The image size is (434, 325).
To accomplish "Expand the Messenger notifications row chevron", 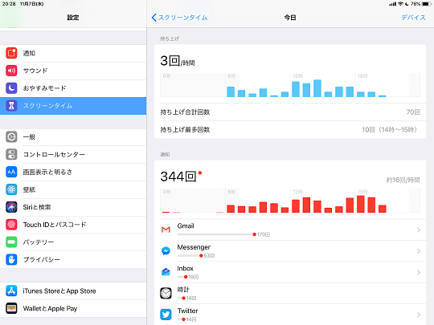I will coord(419,251).
